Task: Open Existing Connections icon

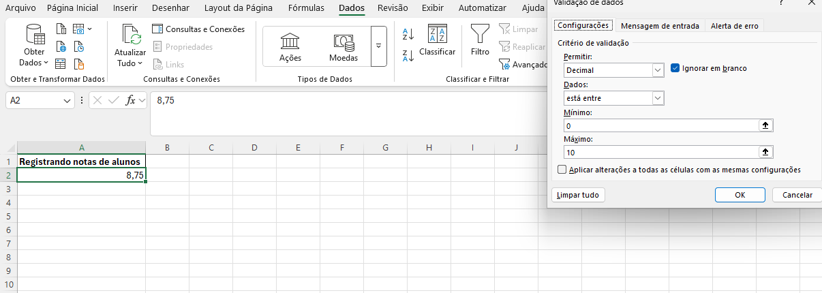Action: coord(79,65)
